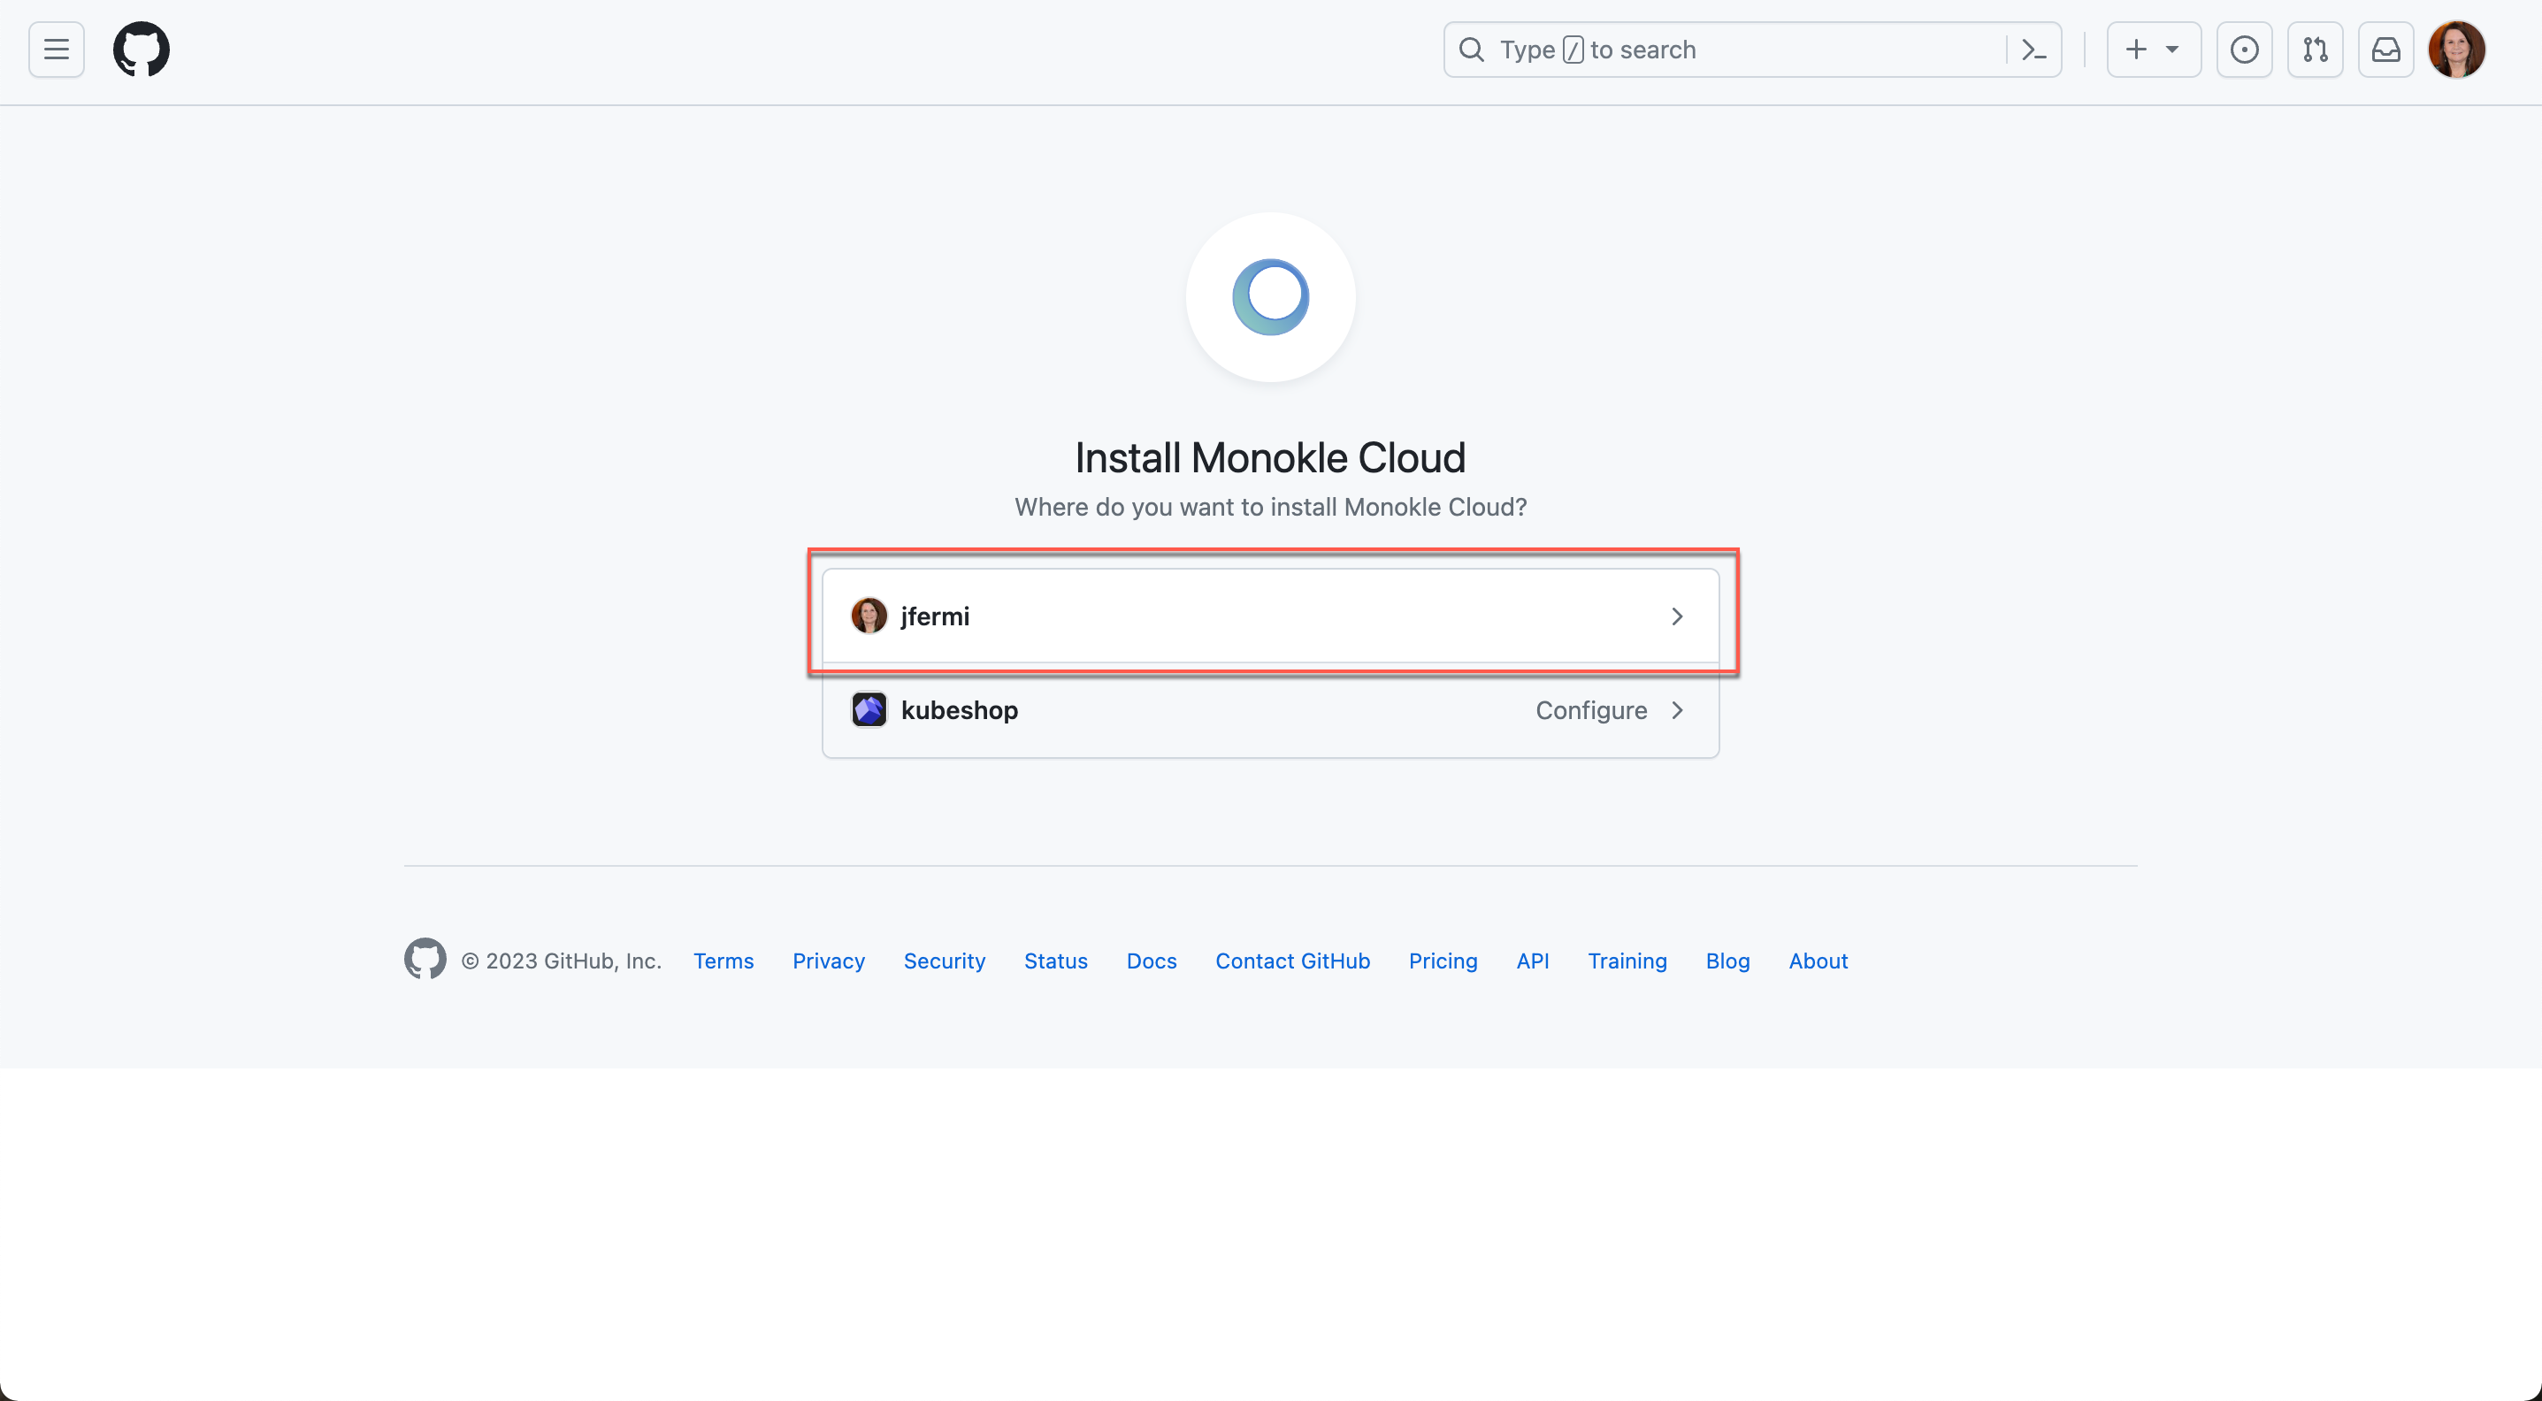Open the Blog footer link
Viewport: 2542px width, 1401px height.
(x=1727, y=961)
